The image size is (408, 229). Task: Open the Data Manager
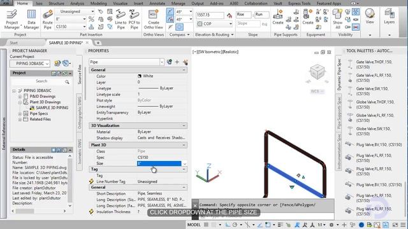pos(31,19)
